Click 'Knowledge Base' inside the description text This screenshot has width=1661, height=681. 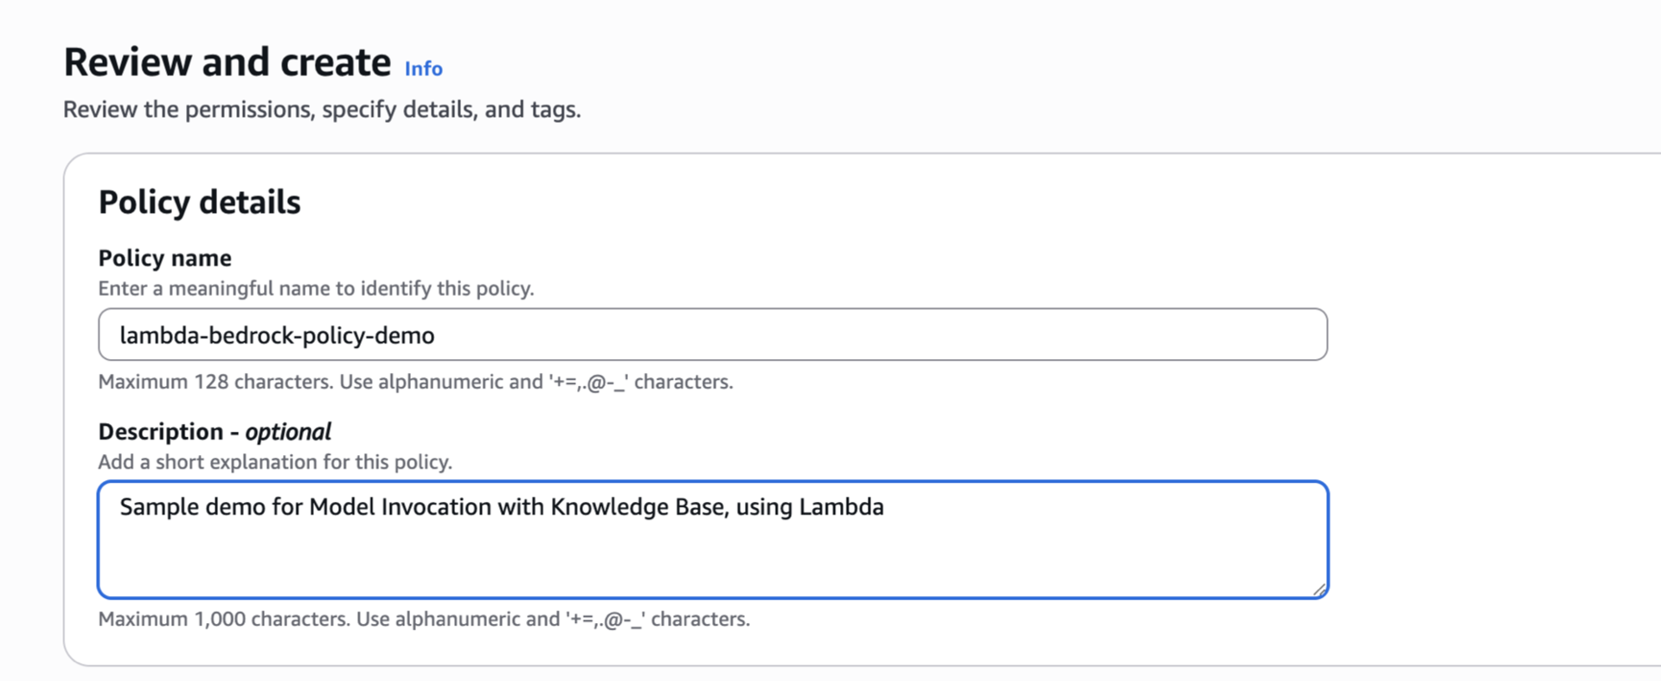pos(639,507)
